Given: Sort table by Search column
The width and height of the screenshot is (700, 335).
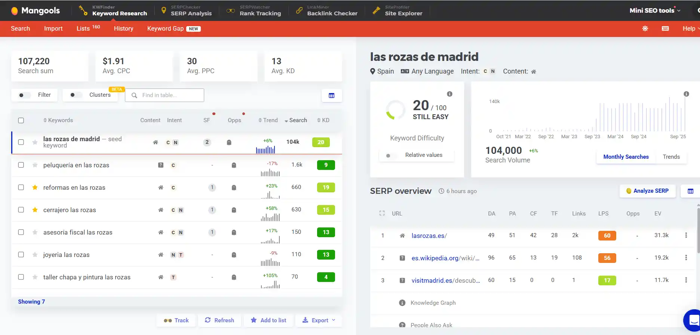Looking at the screenshot, I should point(295,120).
